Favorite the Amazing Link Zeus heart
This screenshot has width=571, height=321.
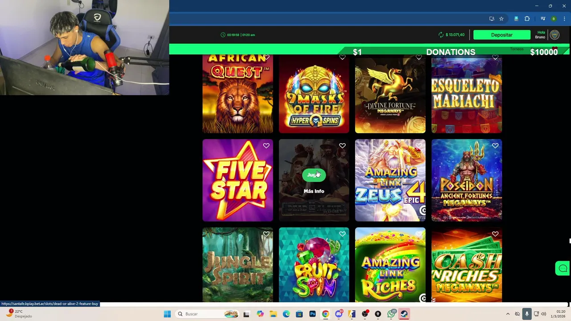(418, 146)
